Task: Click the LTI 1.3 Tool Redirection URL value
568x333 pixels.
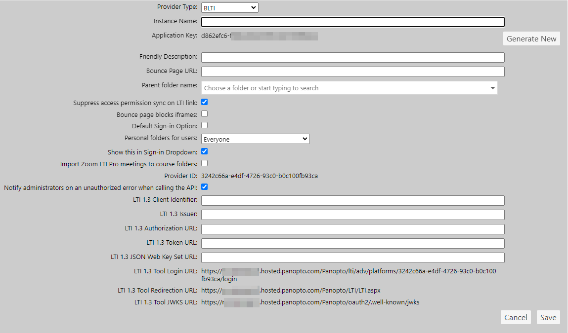Action: coord(291,291)
